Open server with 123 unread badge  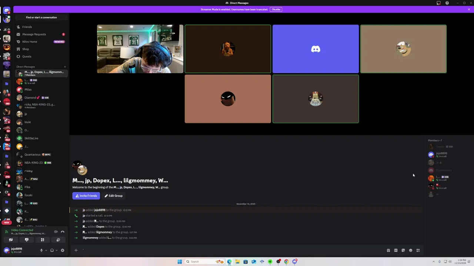point(6,147)
